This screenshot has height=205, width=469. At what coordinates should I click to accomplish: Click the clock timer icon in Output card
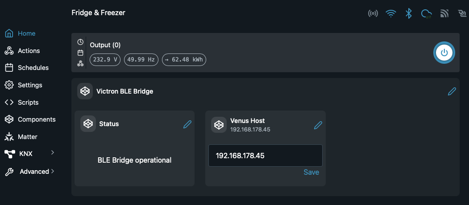80,42
